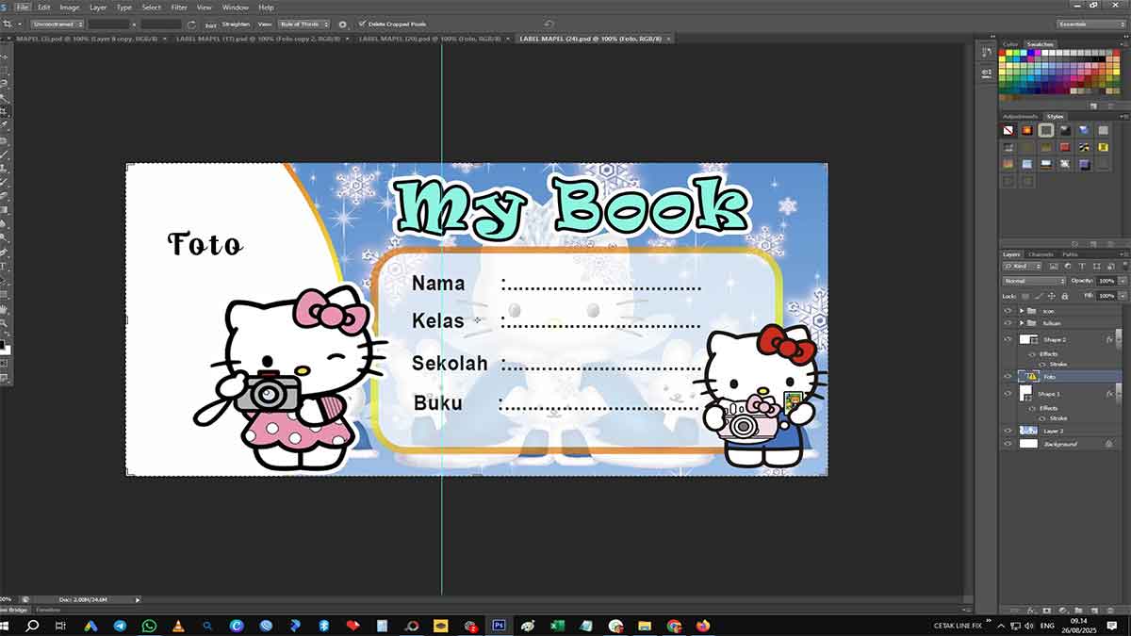1131x636 pixels.
Task: Hide the Layer 2 layer
Action: click(1008, 431)
